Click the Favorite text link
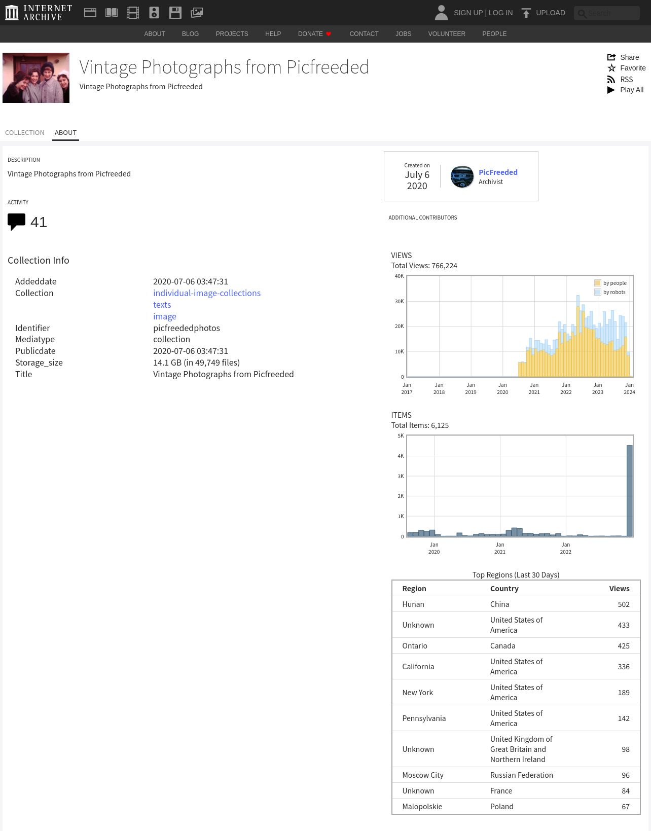Screen dimensions: 651x831 [x=633, y=68]
